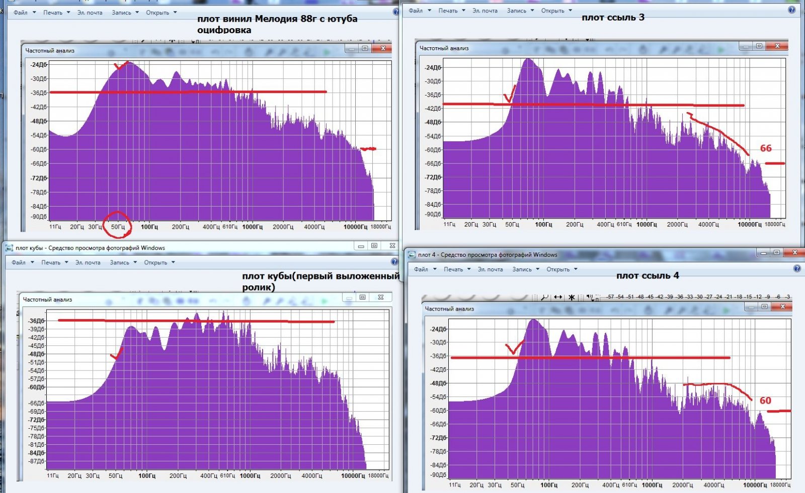Minimize the 'плот 4' photo viewer window
The height and width of the screenshot is (493, 805).
click(763, 252)
